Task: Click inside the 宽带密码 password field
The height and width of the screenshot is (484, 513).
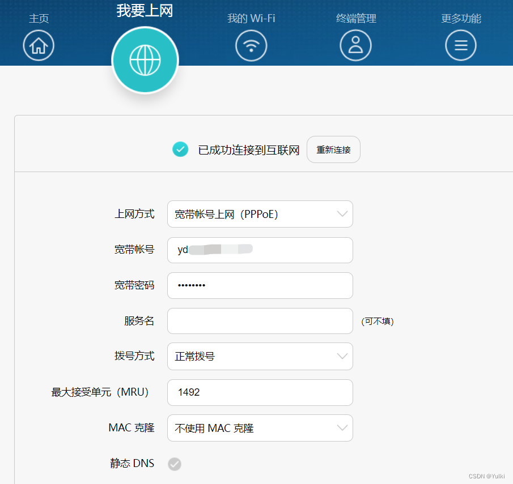Action: point(260,285)
